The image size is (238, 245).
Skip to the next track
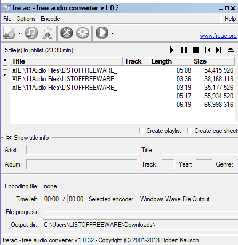[x=219, y=50]
